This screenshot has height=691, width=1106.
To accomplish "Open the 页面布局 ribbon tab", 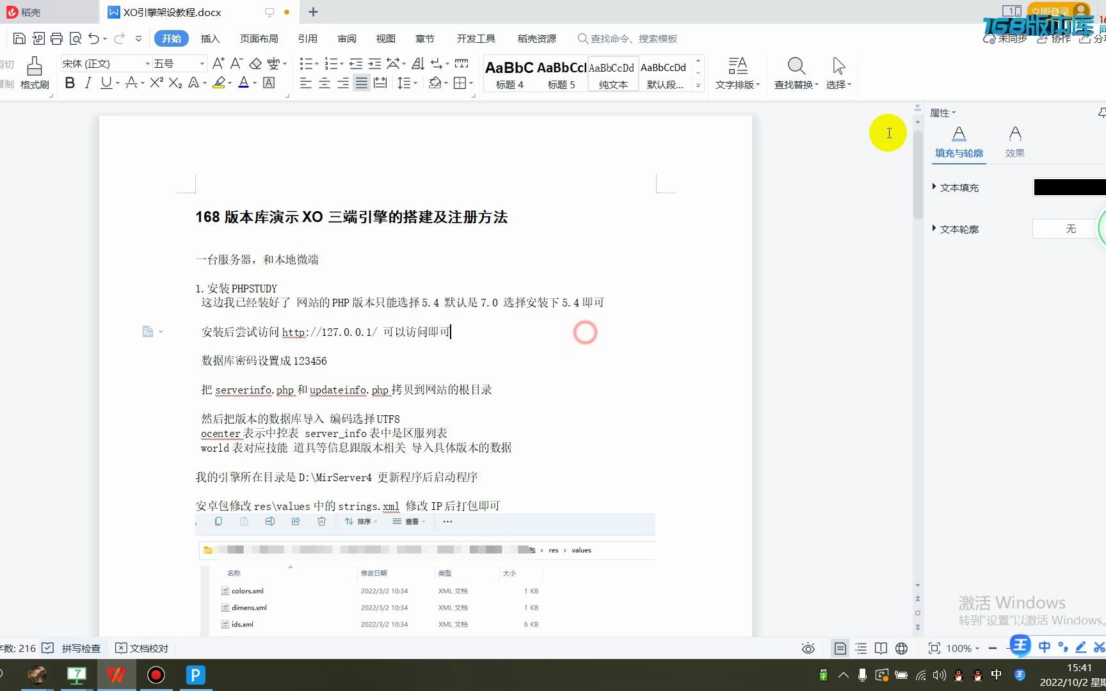I will (x=259, y=38).
